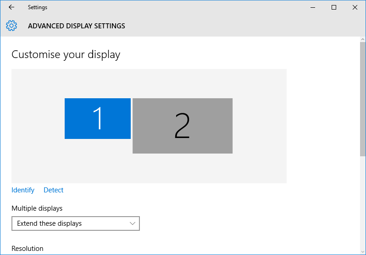Click the chevron on Extend these displays
Image resolution: width=366 pixels, height=255 pixels.
[133, 223]
